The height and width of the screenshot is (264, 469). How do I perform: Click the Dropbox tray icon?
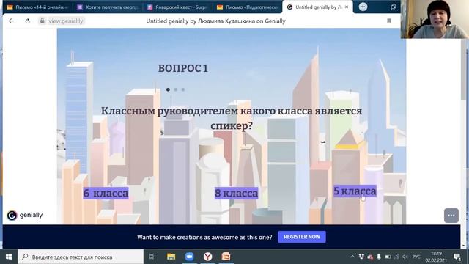361,257
